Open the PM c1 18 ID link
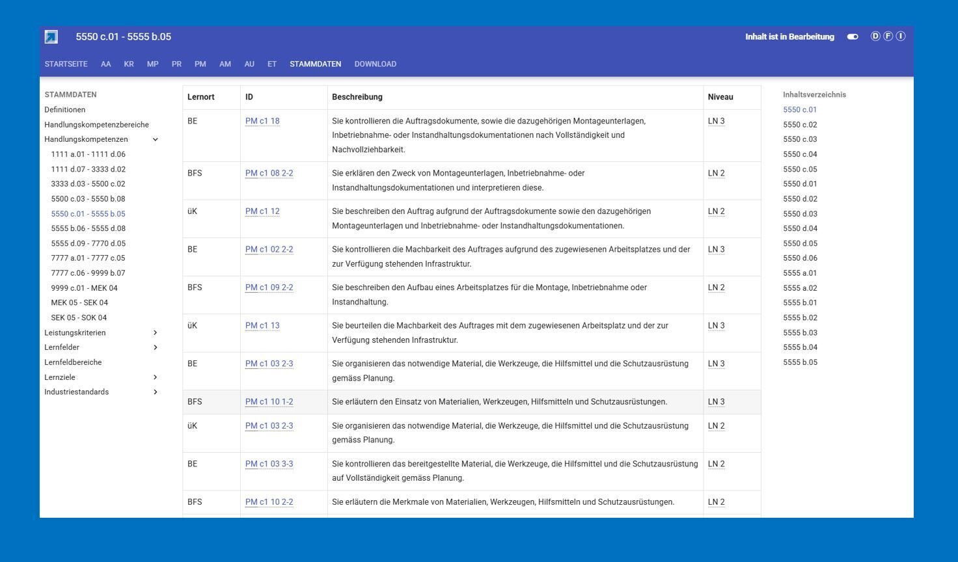The image size is (958, 562). 262,121
